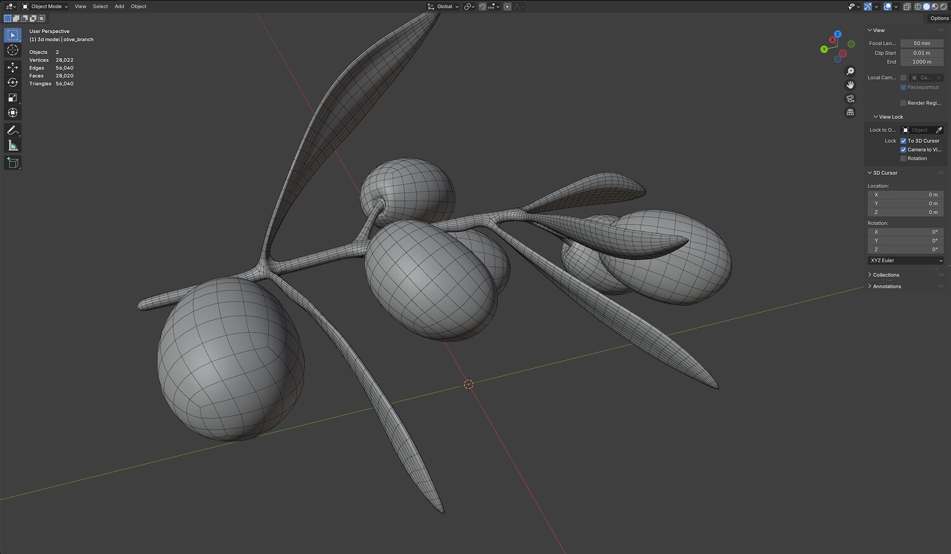This screenshot has width=951, height=554.
Task: Expand the Annotations panel
Action: (886, 287)
